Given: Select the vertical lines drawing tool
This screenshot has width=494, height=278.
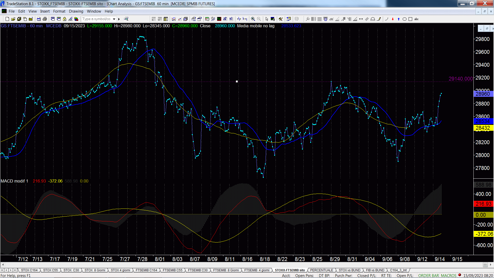Looking at the screenshot, I should tap(313, 19).
